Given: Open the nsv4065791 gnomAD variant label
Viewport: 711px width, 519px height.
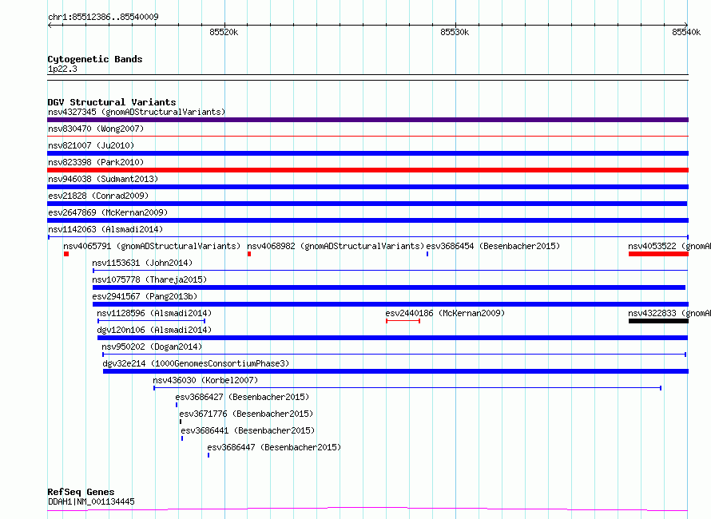Looking at the screenshot, I should pyautogui.click(x=152, y=246).
